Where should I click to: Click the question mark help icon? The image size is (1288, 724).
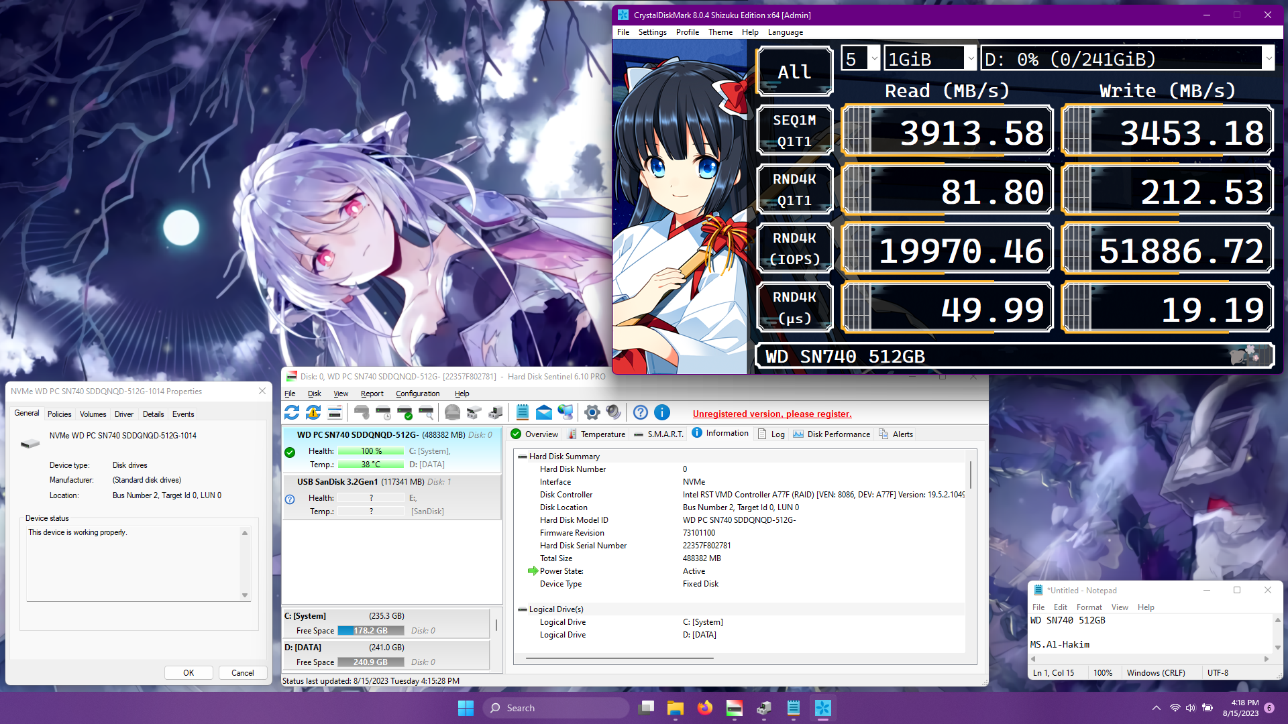641,412
